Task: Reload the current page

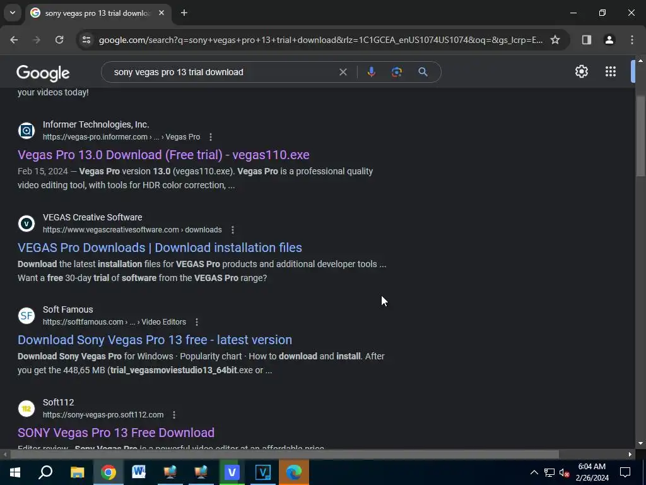Action: (59, 40)
